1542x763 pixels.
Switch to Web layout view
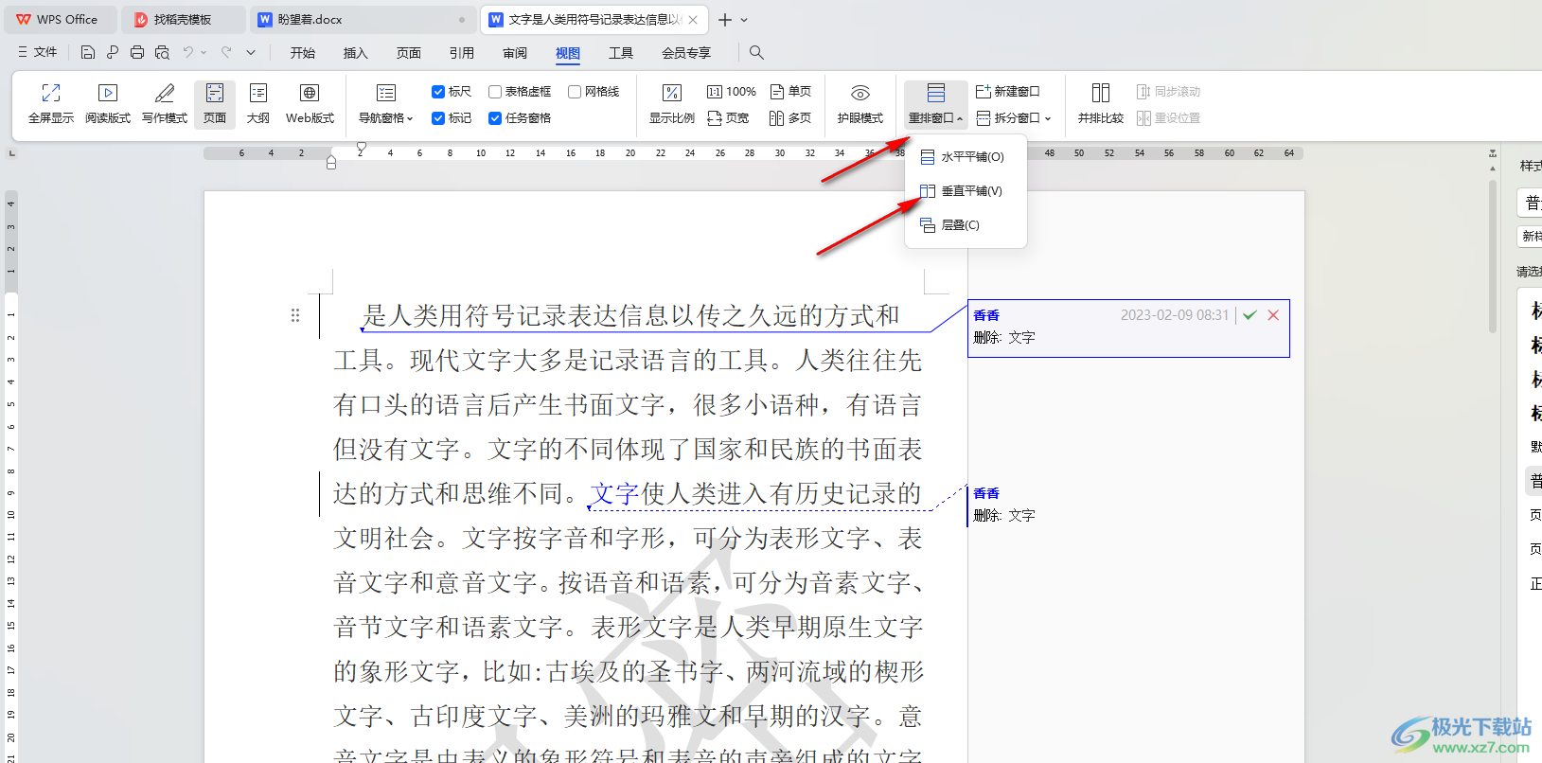point(310,103)
